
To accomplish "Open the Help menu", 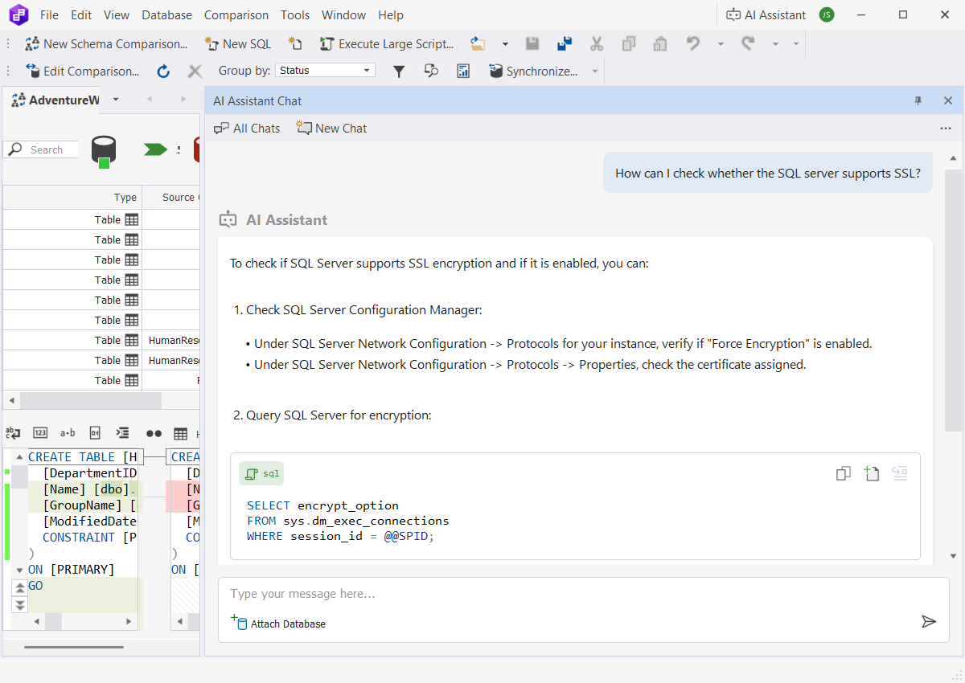I will [x=391, y=15].
